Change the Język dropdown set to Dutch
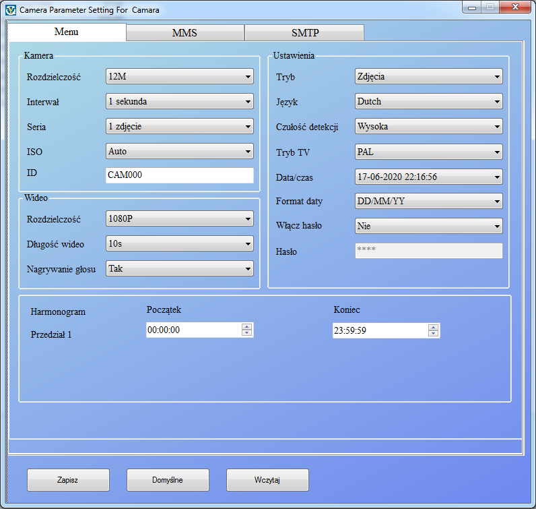This screenshot has width=536, height=509. click(x=428, y=102)
